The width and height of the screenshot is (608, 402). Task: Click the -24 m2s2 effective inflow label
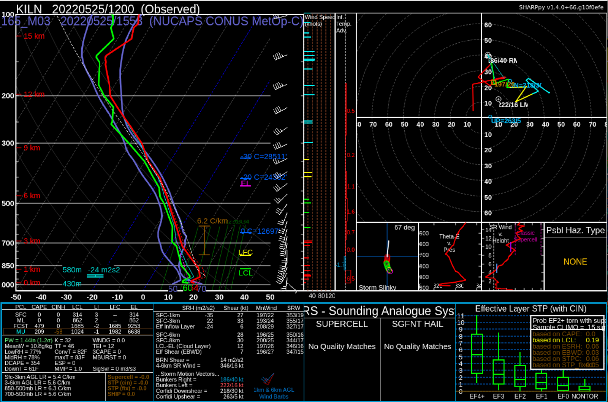coord(104,270)
